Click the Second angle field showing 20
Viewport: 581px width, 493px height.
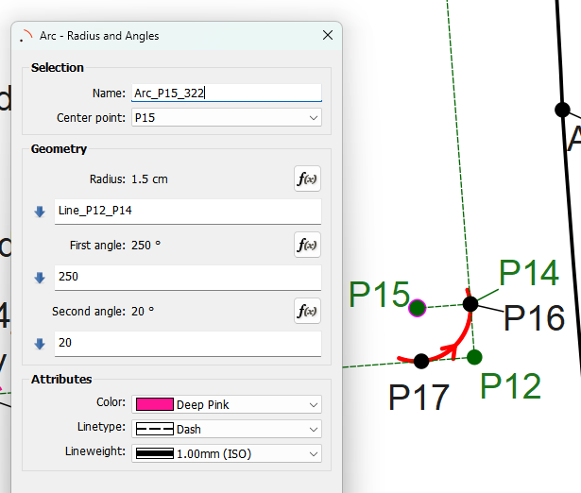point(187,344)
